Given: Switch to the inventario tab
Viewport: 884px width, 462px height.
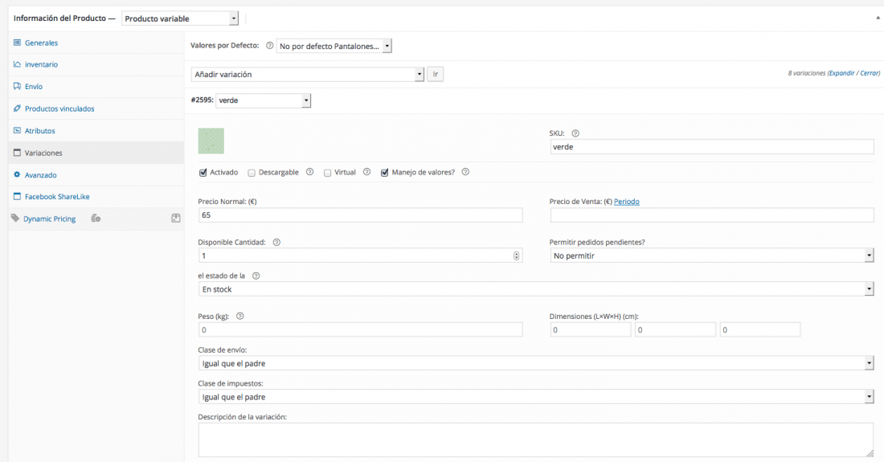Looking at the screenshot, I should pos(41,64).
